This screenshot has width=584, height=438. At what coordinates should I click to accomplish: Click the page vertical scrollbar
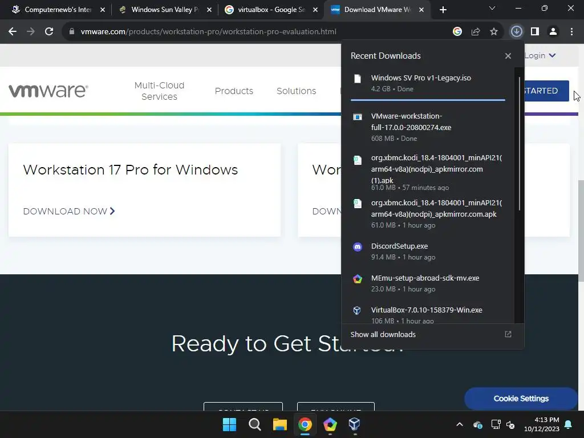(x=581, y=231)
